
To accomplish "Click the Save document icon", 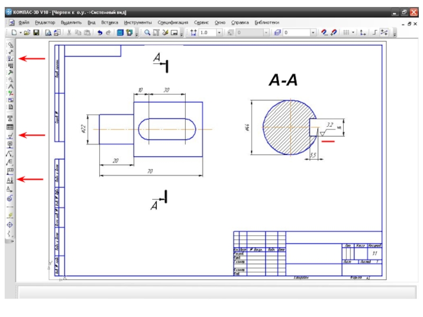I will (x=36, y=33).
